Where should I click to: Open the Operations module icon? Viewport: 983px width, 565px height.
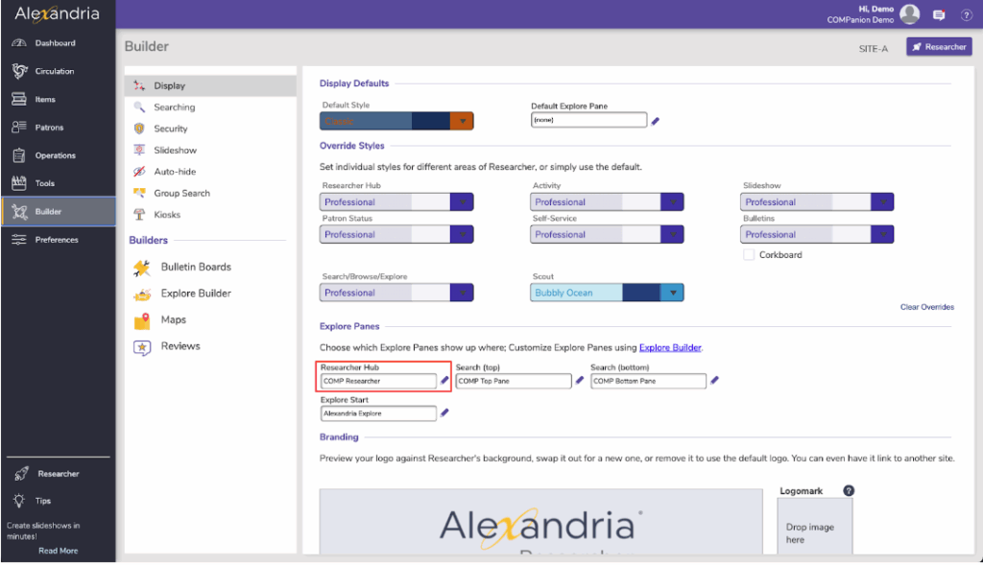19,155
